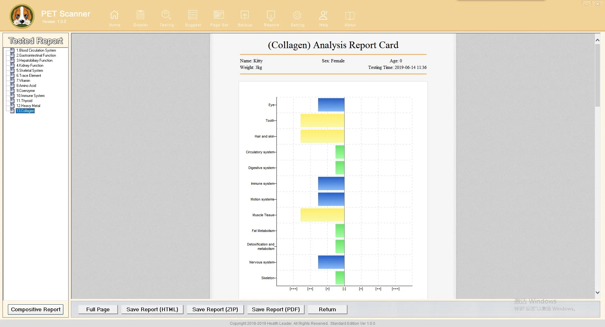Open the Page Set icon

click(219, 15)
